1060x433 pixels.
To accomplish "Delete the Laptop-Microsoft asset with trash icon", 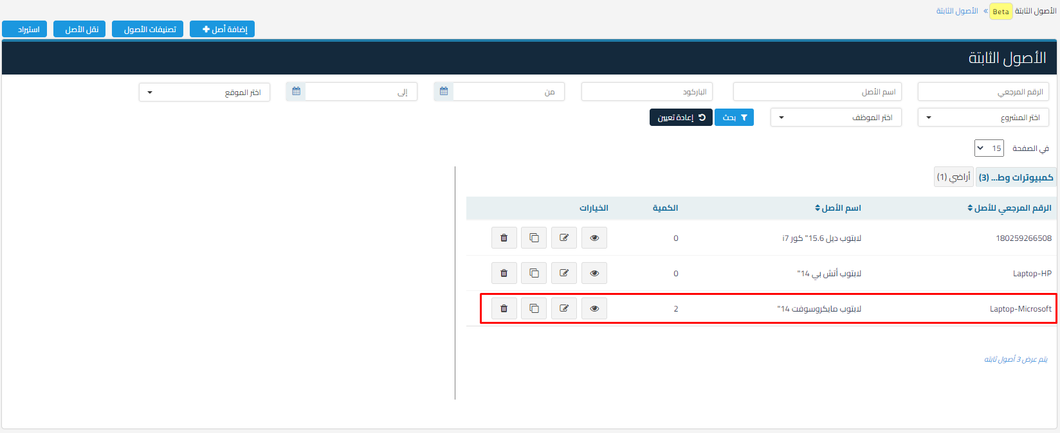I will tap(504, 309).
